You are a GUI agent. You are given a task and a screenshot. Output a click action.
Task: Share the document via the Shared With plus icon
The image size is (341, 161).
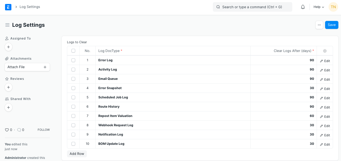tap(8, 107)
